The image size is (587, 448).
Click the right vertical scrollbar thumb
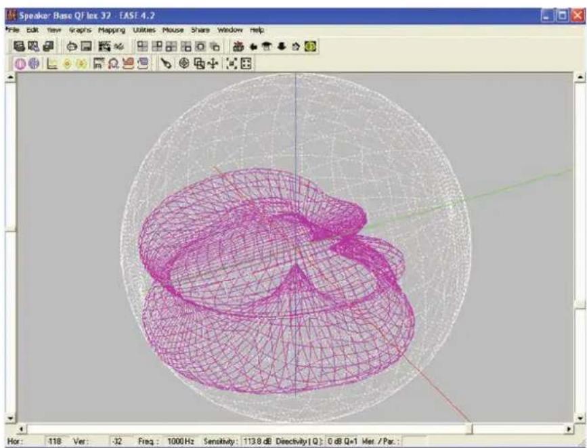[580, 304]
